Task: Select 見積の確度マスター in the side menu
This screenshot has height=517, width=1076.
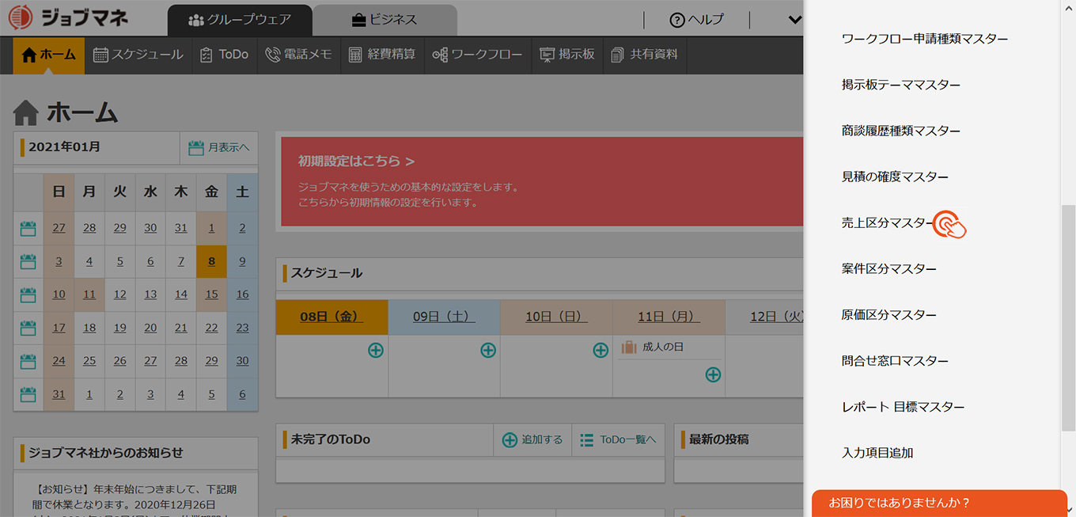Action: (895, 177)
